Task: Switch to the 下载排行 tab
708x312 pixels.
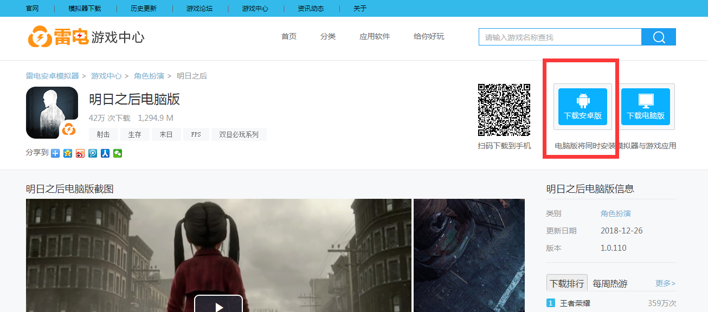Action: [x=567, y=282]
